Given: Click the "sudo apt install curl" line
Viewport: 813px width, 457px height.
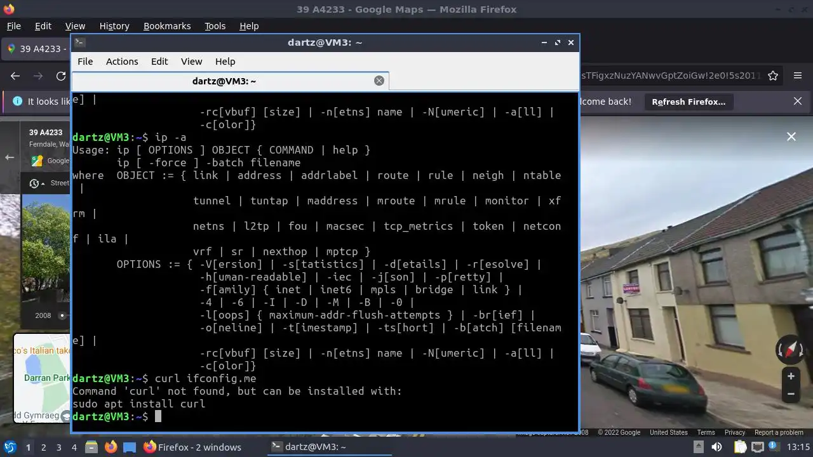Looking at the screenshot, I should click(x=138, y=404).
